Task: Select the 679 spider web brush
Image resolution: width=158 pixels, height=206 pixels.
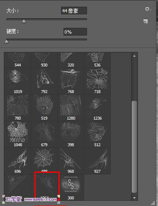Action: [x=44, y=135]
